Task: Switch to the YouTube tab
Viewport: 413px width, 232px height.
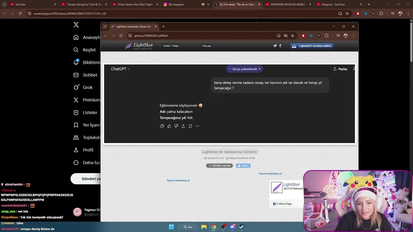Action: [x=32, y=5]
